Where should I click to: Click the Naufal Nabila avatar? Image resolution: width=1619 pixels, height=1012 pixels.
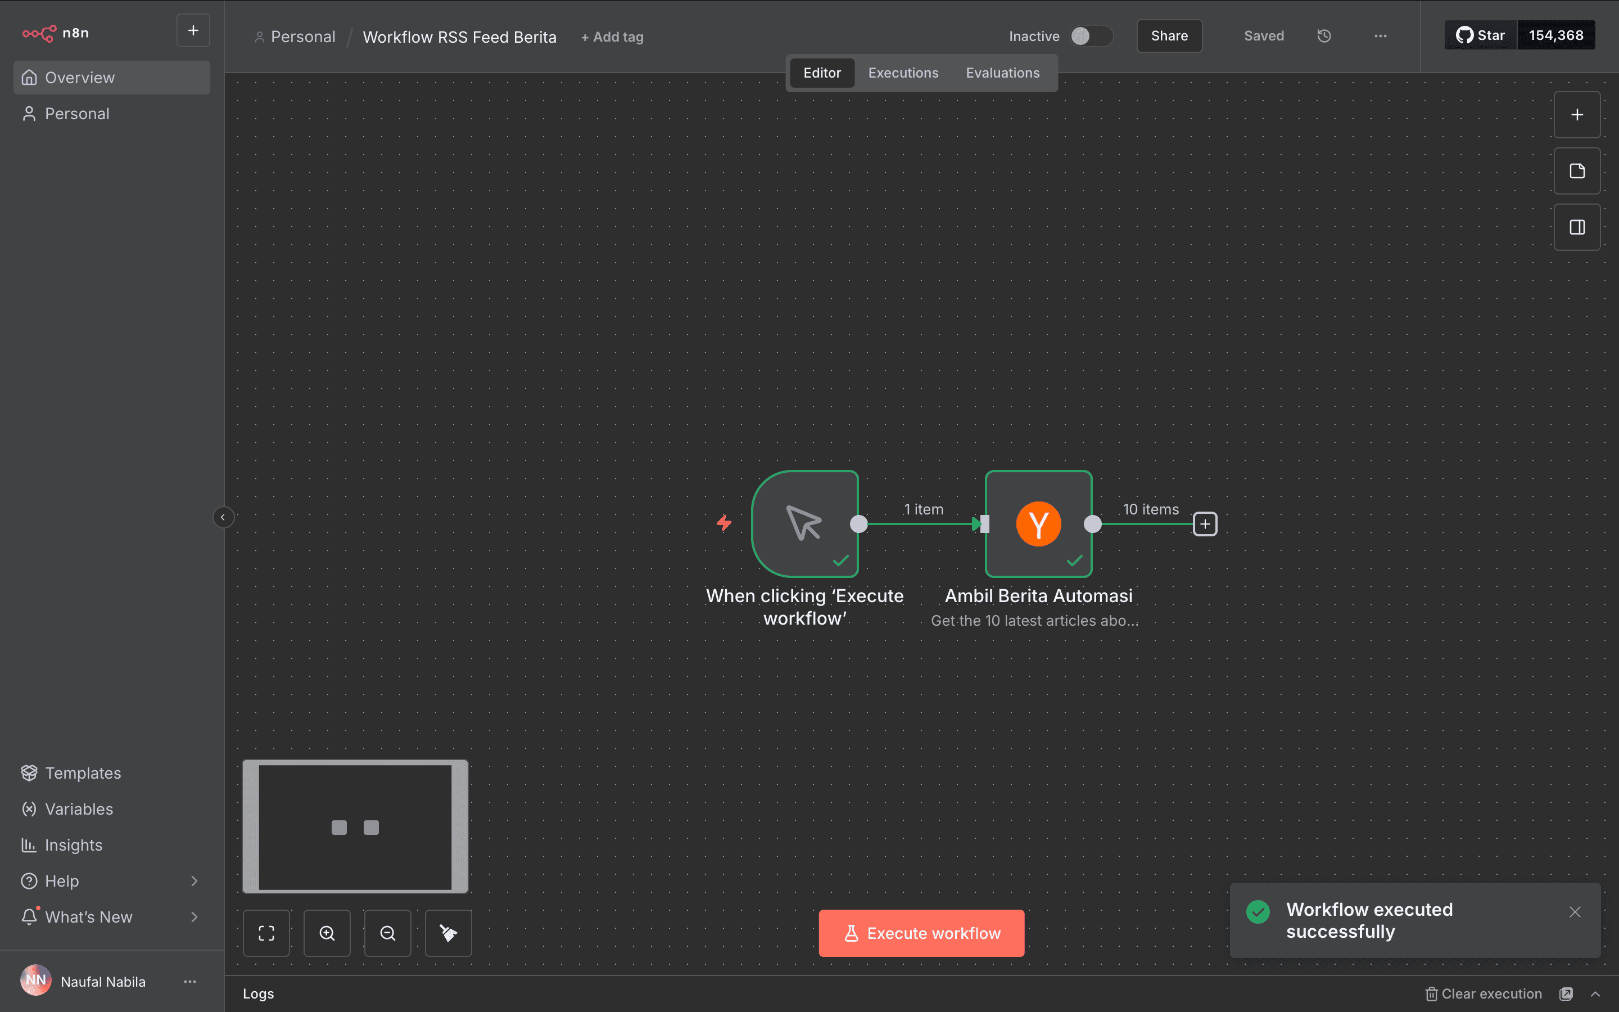[36, 981]
